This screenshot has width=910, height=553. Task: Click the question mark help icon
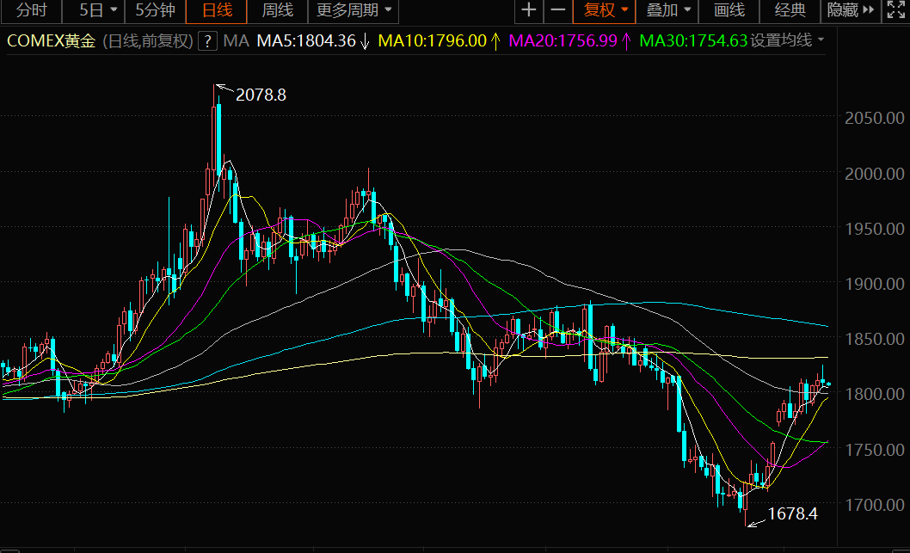(x=206, y=41)
